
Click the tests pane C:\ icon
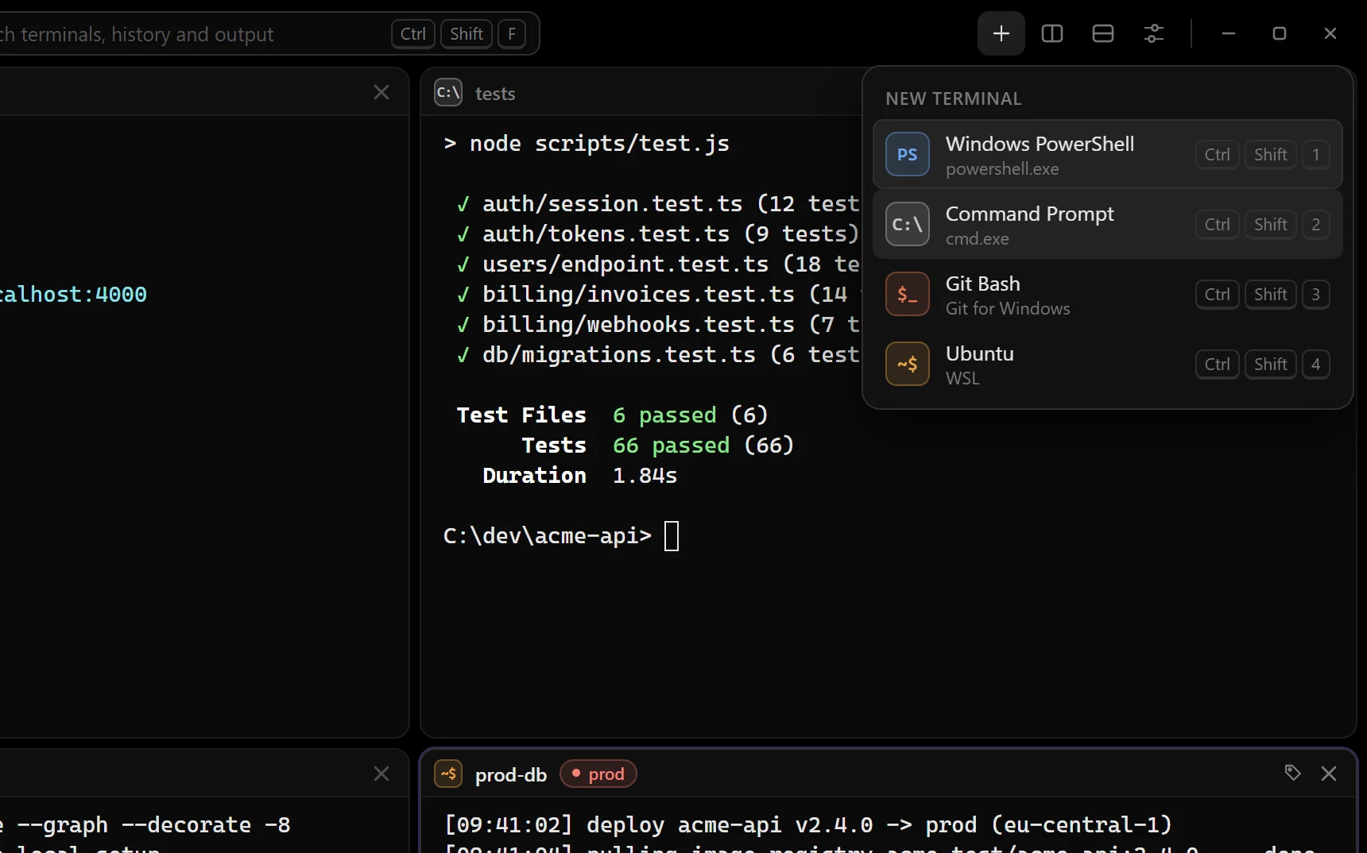click(448, 93)
